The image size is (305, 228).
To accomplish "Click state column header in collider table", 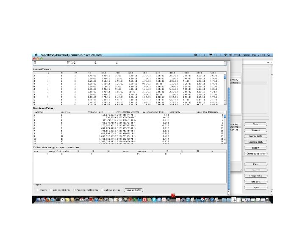I will click(x=41, y=151).
